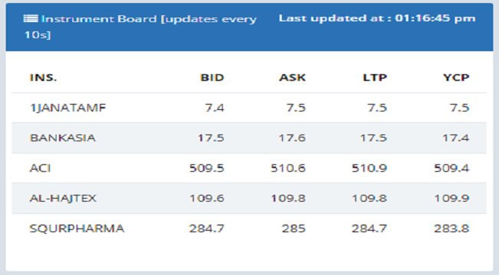Image resolution: width=499 pixels, height=275 pixels.
Task: Select the ACI instrument name
Action: coord(40,168)
